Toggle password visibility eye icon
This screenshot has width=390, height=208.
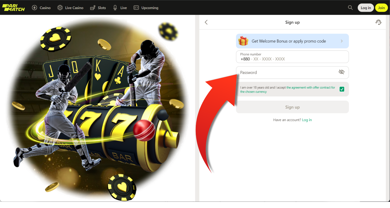pyautogui.click(x=341, y=72)
